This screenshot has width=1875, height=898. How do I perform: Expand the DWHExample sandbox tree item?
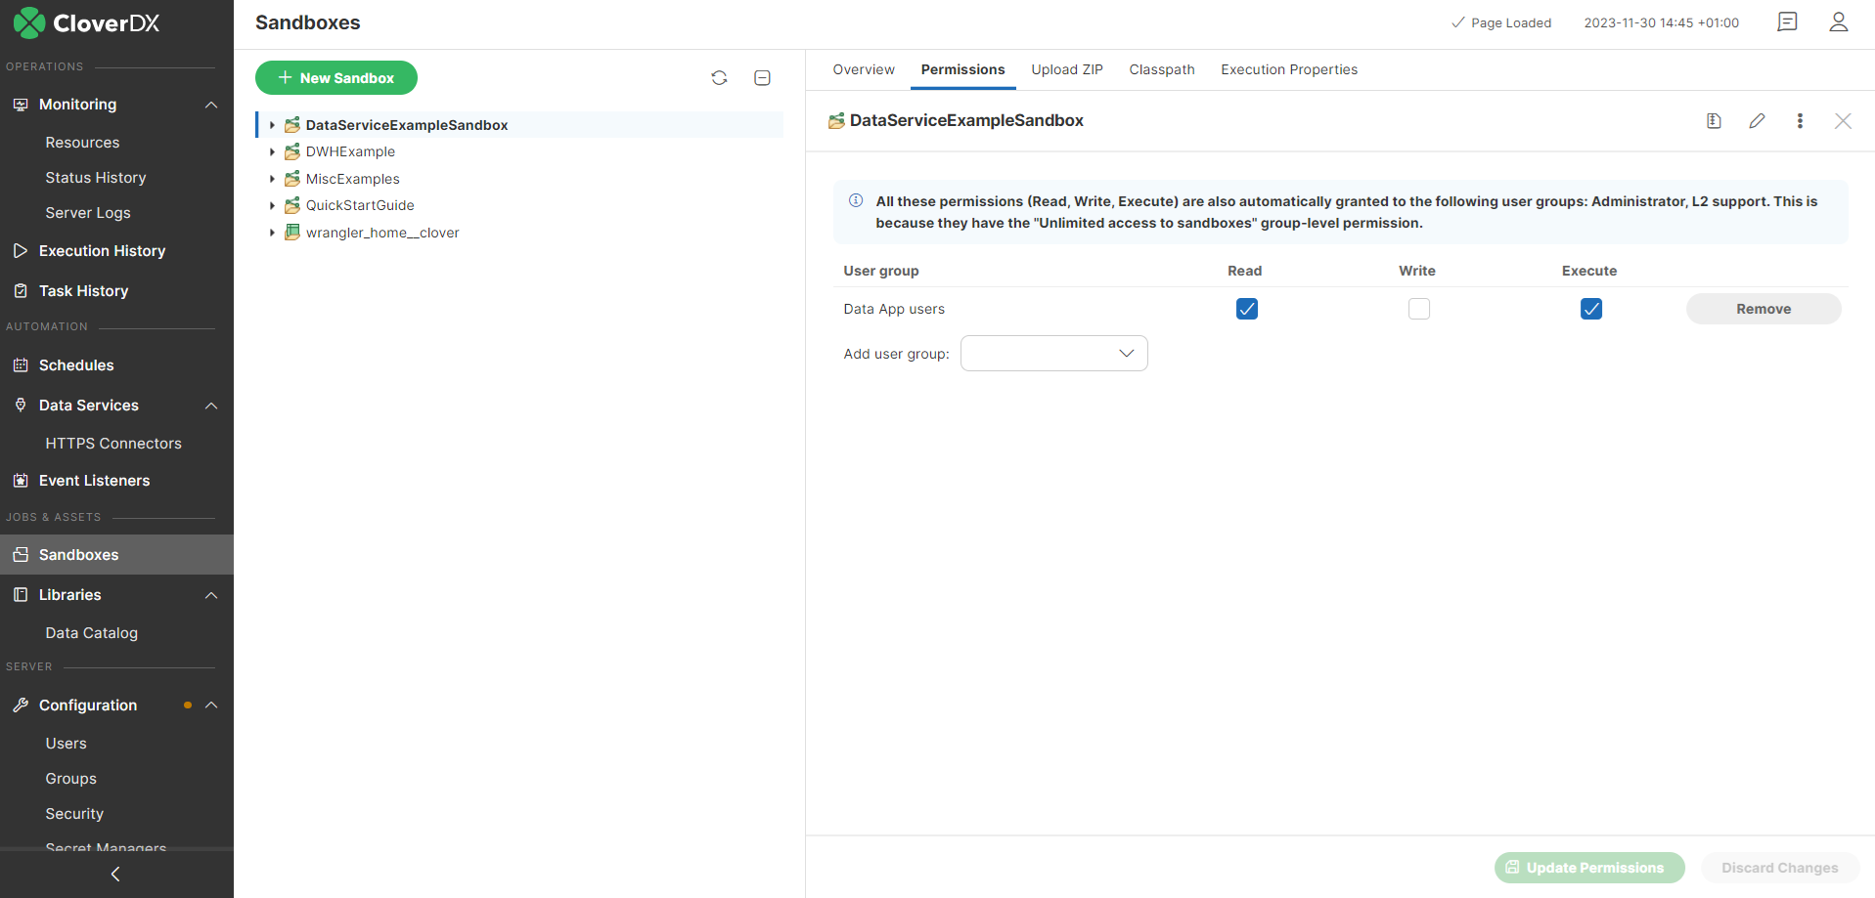pyautogui.click(x=272, y=151)
